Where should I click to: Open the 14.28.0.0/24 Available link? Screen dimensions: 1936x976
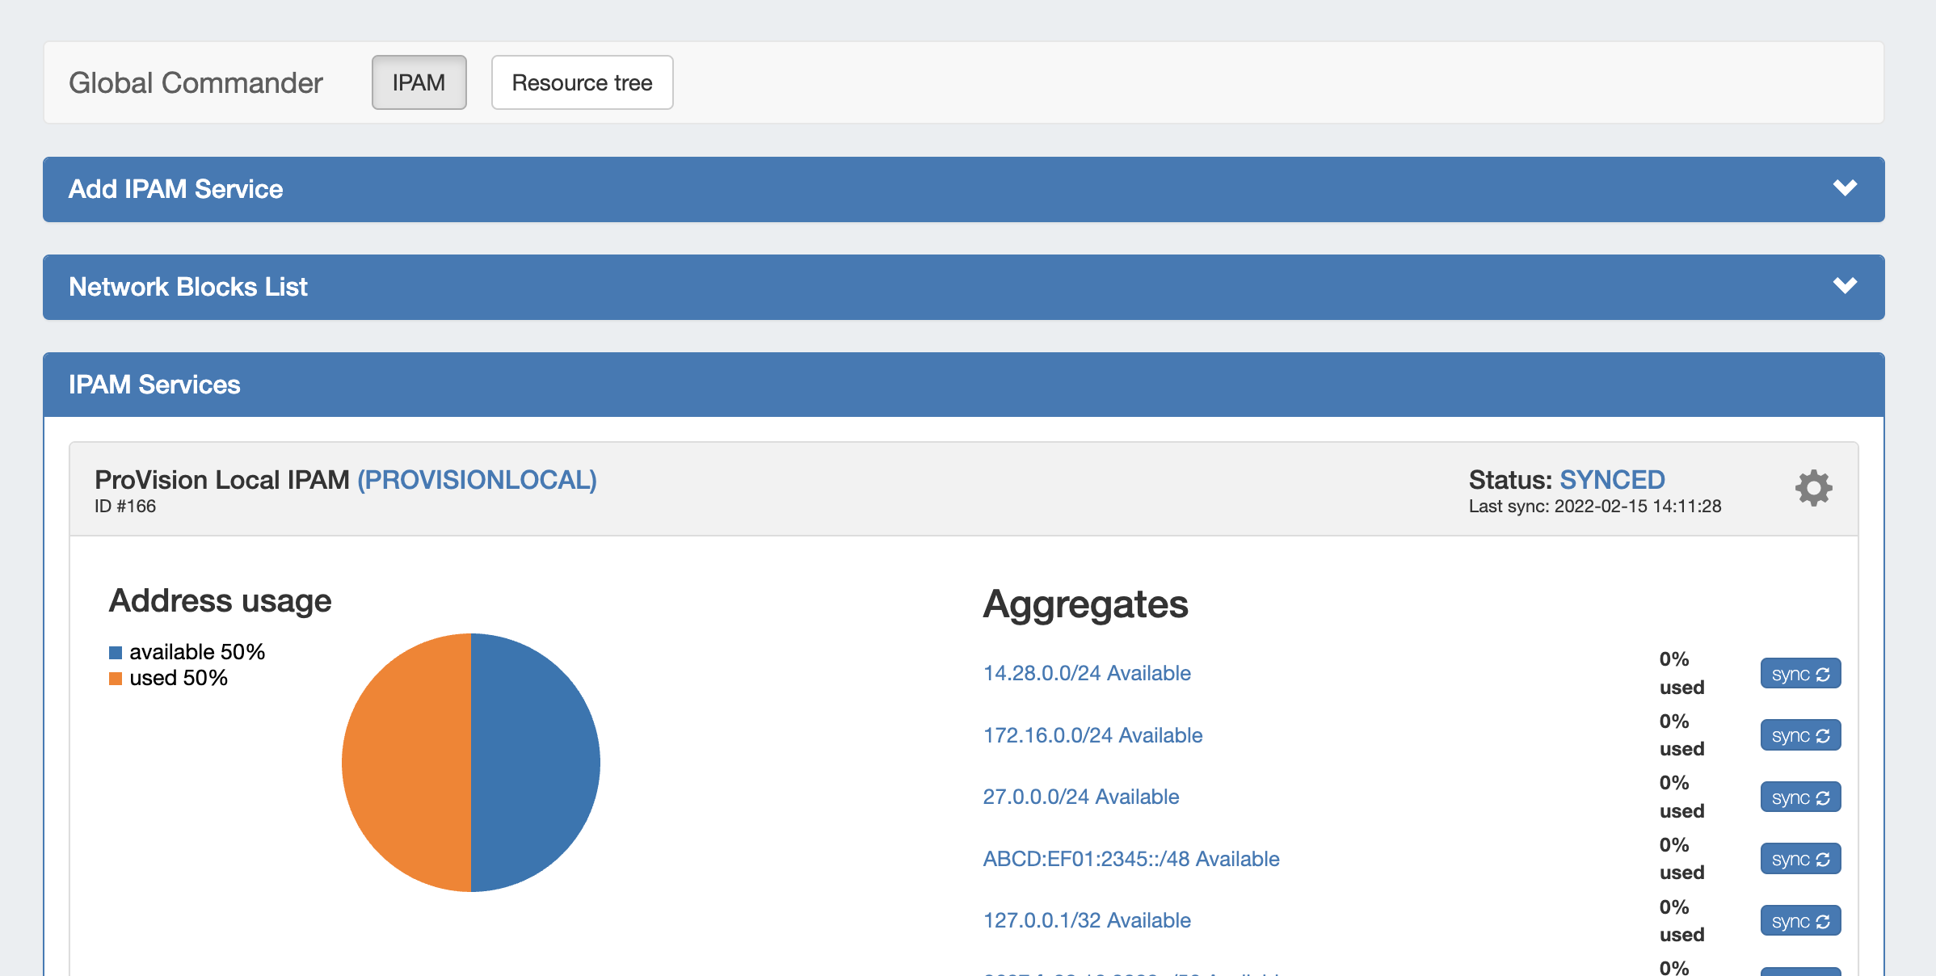point(1086,673)
